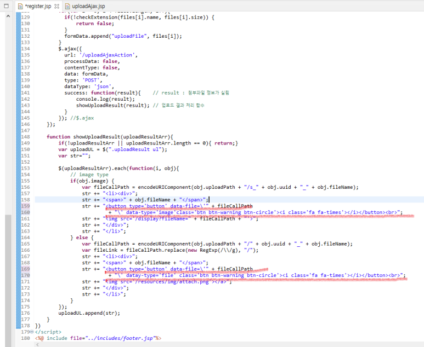Click line number 159 in the gutter
424x347 pixels.
(x=25, y=206)
